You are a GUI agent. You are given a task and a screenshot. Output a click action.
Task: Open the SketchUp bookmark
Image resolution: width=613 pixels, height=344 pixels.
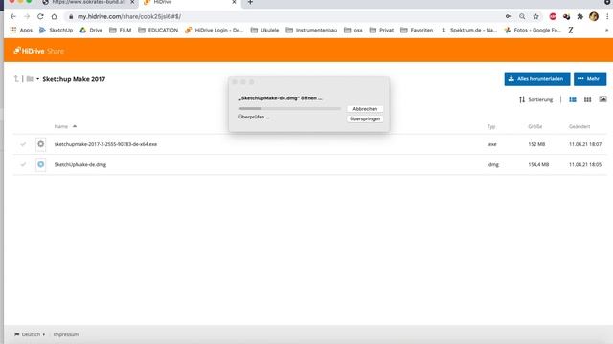point(56,30)
